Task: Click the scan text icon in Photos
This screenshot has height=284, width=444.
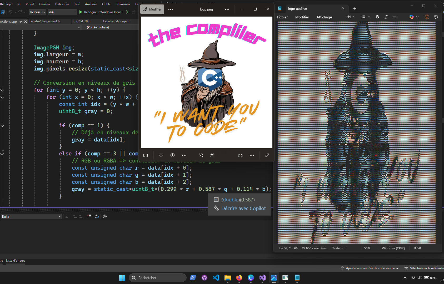Action: click(x=212, y=155)
